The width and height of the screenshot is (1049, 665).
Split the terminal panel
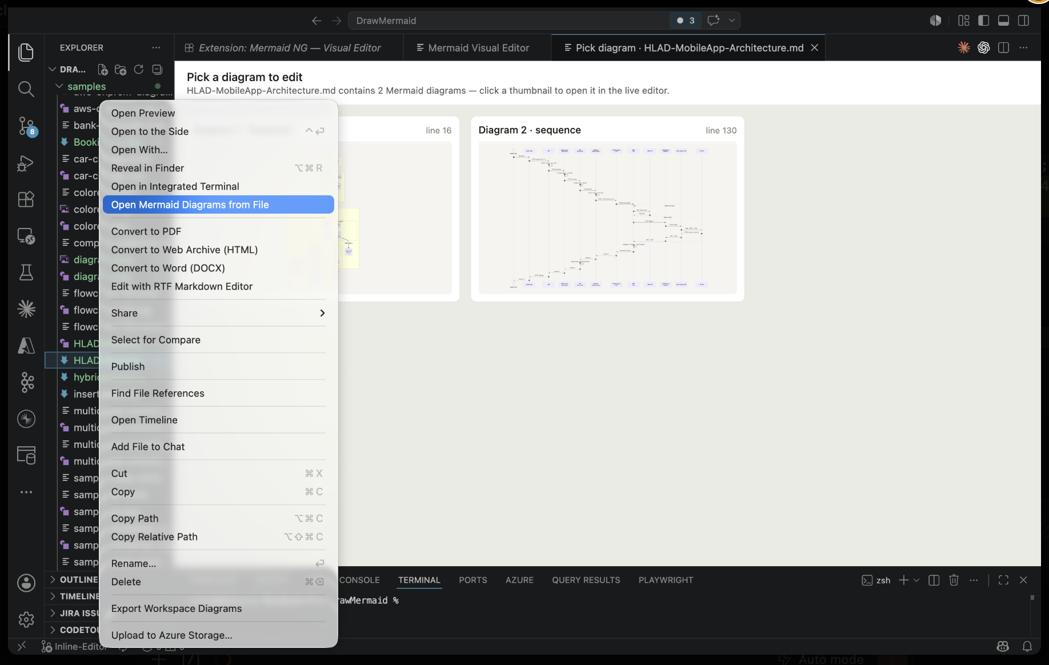[x=934, y=580]
